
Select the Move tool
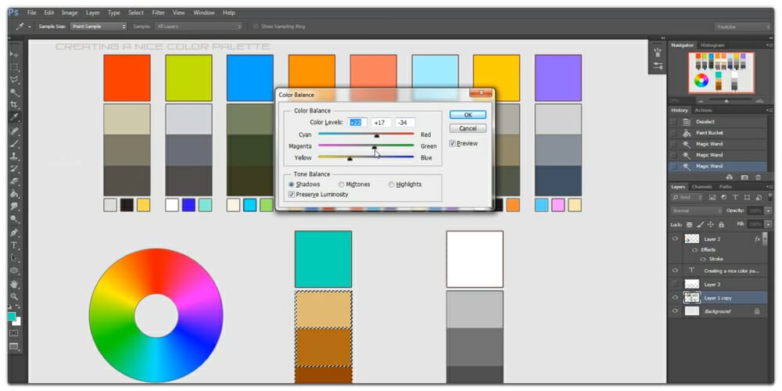pyautogui.click(x=14, y=54)
